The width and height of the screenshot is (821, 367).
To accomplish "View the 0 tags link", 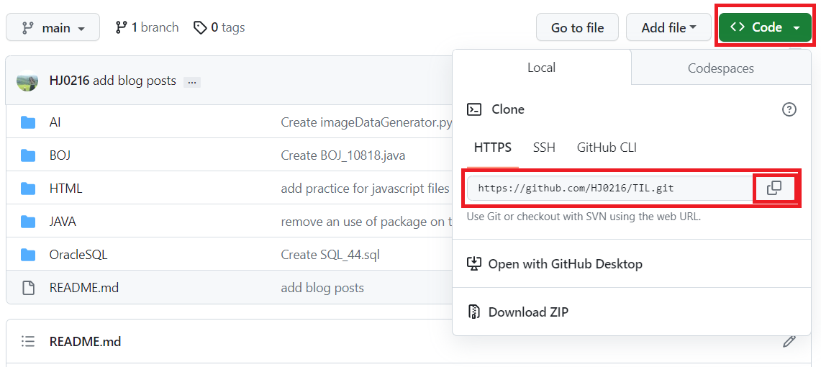I will coord(219,27).
